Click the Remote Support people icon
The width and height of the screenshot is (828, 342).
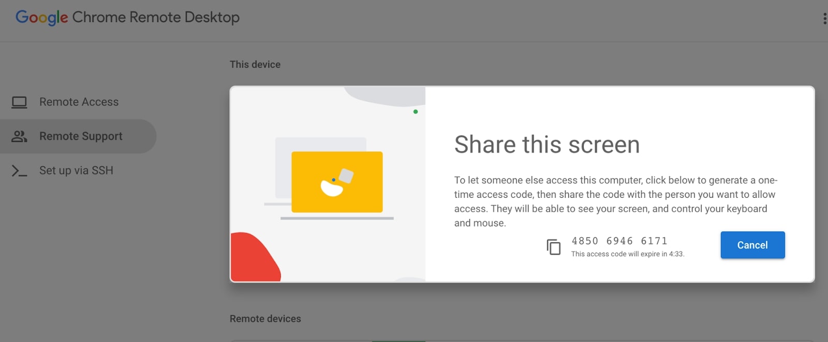click(19, 136)
